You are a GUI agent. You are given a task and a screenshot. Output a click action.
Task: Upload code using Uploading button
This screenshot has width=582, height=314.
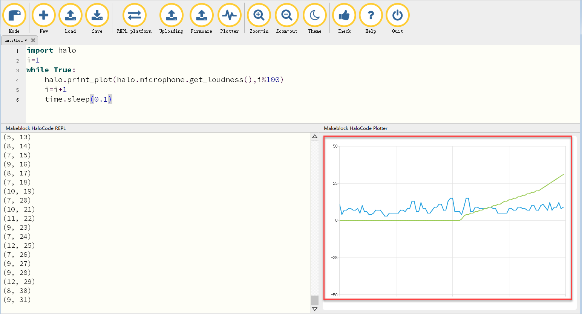pos(171,15)
